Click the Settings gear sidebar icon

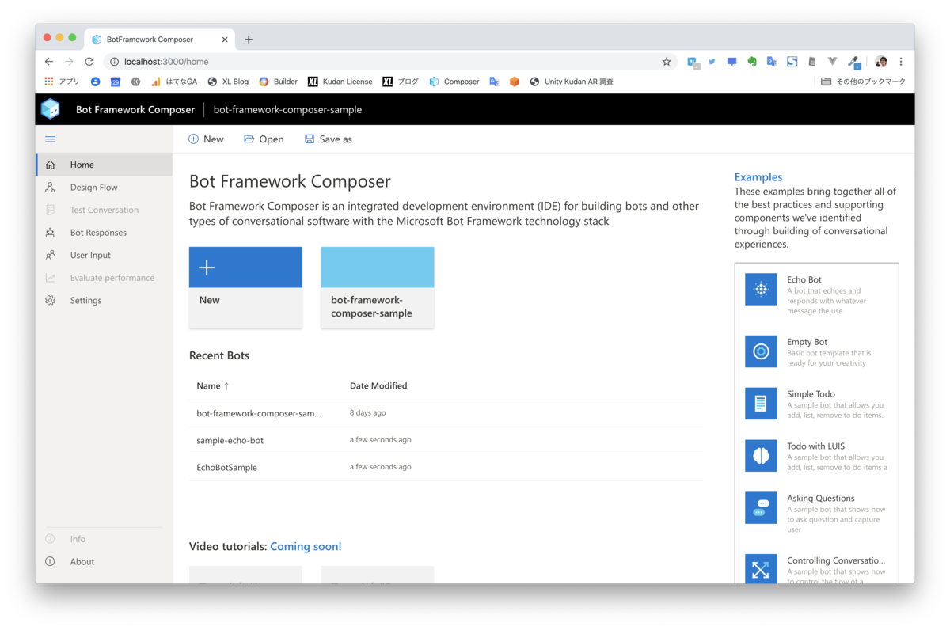click(x=50, y=300)
